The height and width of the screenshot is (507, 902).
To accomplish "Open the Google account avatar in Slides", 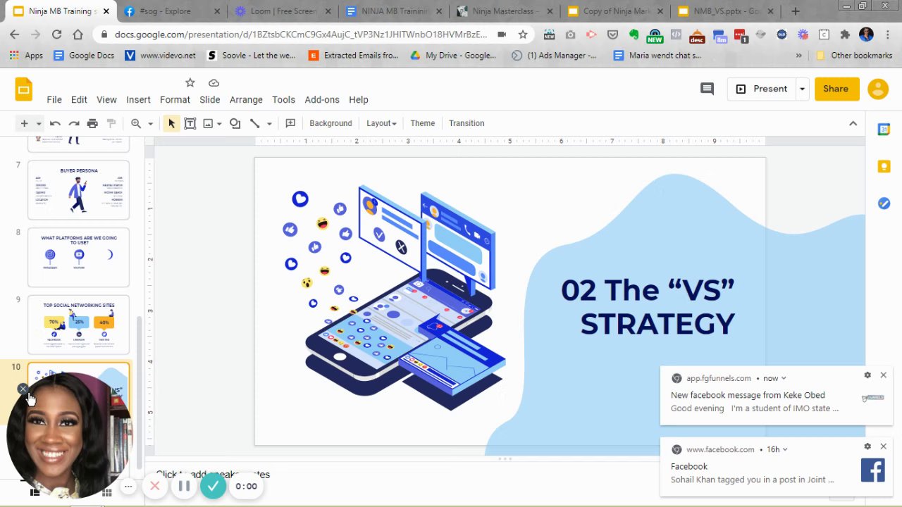I will (878, 89).
